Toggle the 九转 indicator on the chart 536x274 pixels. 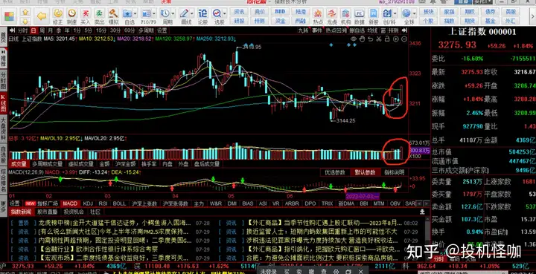[x=303, y=30]
